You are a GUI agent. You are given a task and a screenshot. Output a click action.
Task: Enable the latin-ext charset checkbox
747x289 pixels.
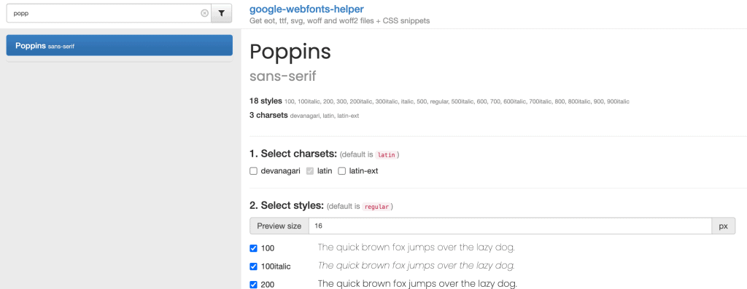coord(341,171)
